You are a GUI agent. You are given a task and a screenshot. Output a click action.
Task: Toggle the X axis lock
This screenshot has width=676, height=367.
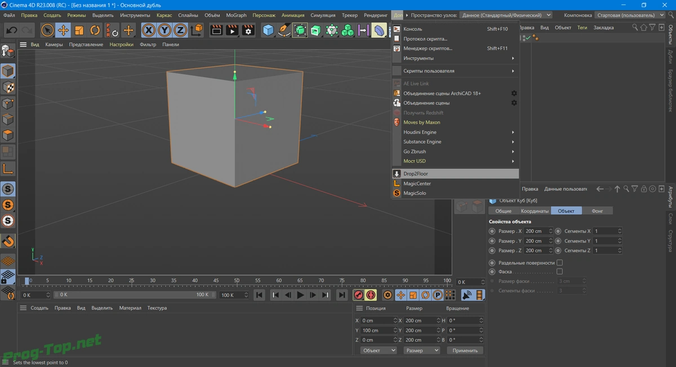[x=149, y=30]
